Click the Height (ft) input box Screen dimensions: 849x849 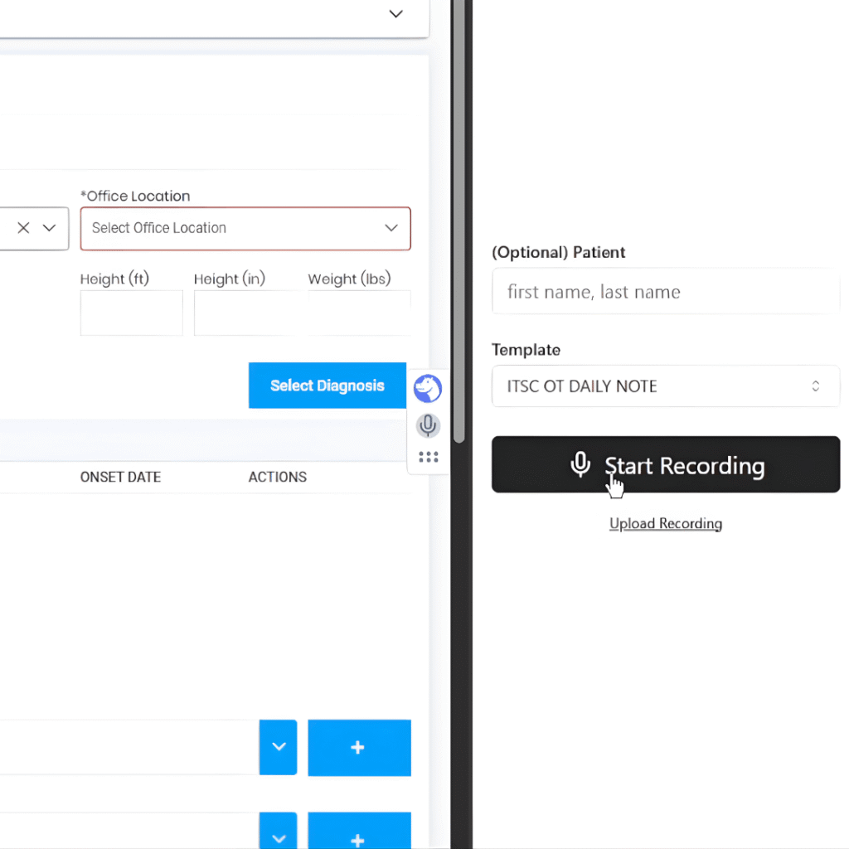[x=131, y=313]
